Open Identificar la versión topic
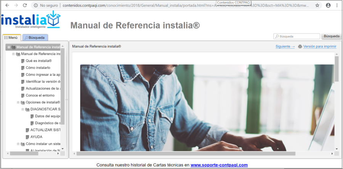This screenshot has height=169, width=343. [43, 82]
